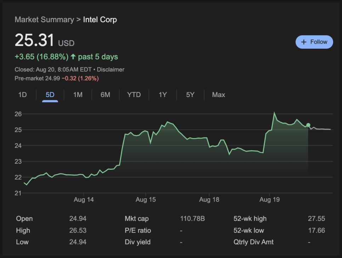Click the Closed: Aug 20, 8:05 AM EDT text
The image size is (342, 258).
click(x=53, y=70)
